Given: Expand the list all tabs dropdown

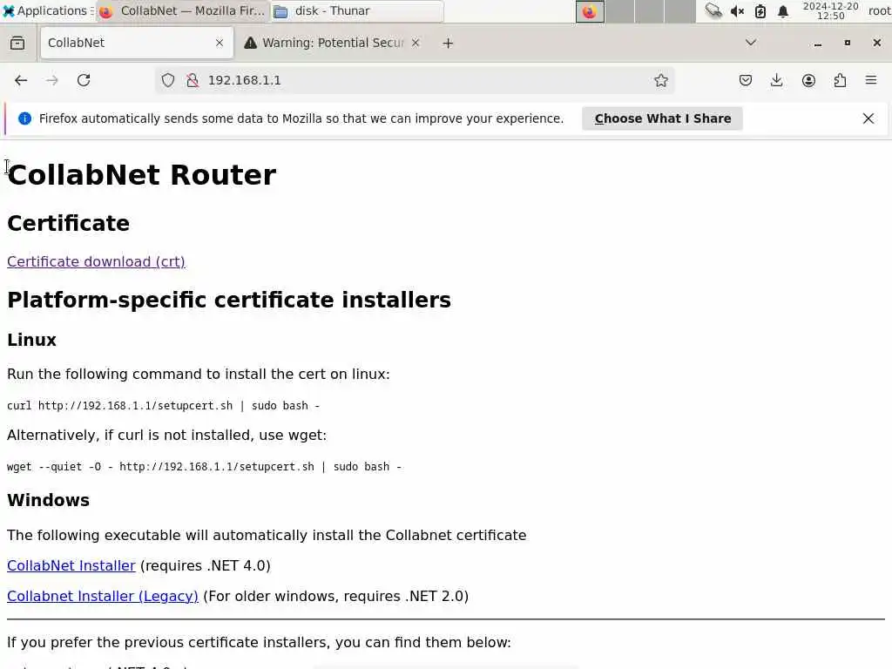Looking at the screenshot, I should pyautogui.click(x=751, y=43).
